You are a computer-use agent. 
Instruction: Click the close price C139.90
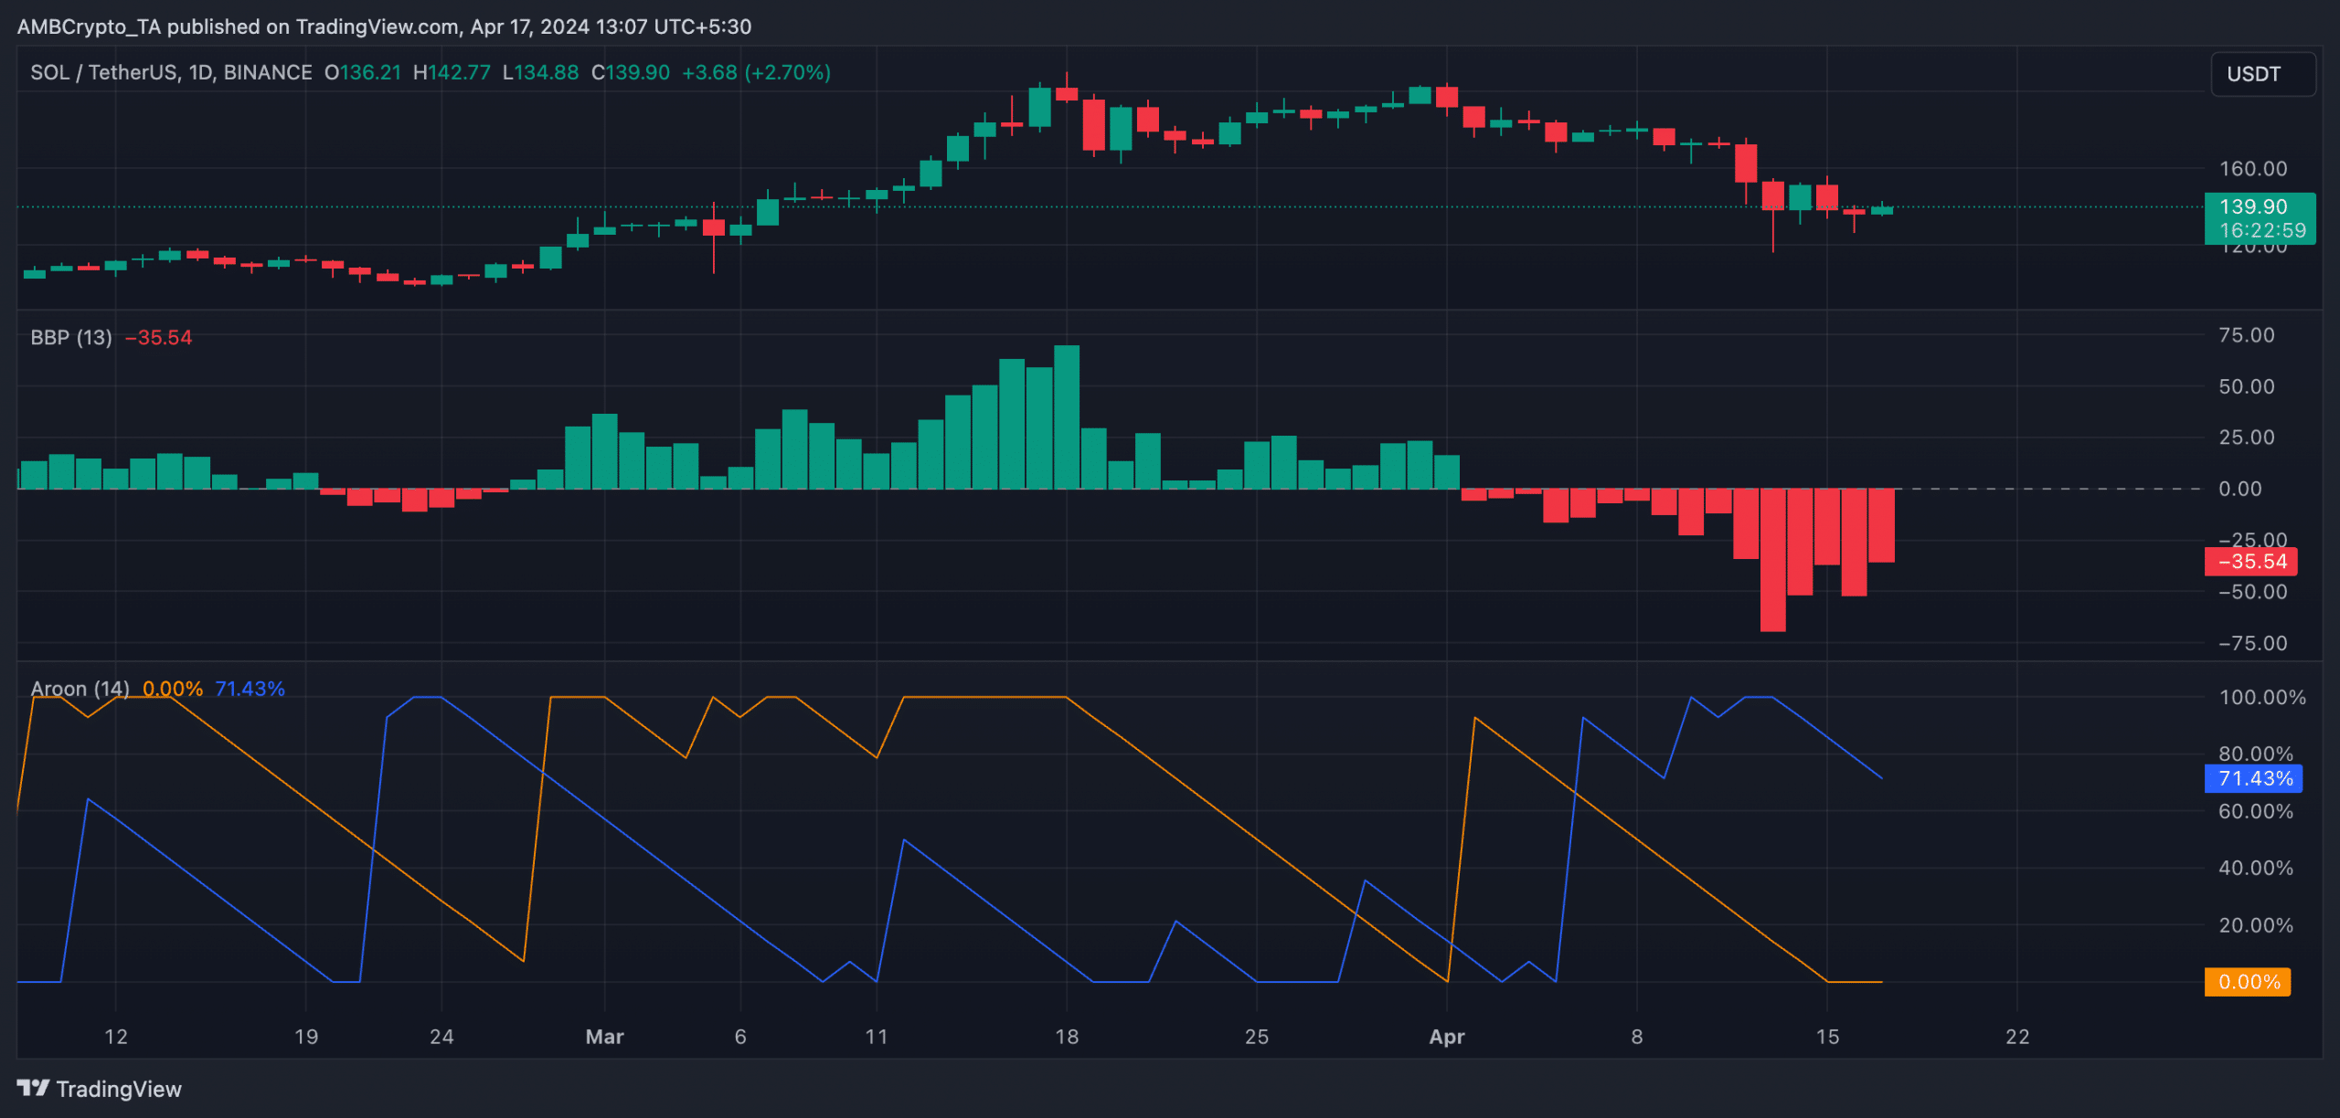[x=631, y=72]
